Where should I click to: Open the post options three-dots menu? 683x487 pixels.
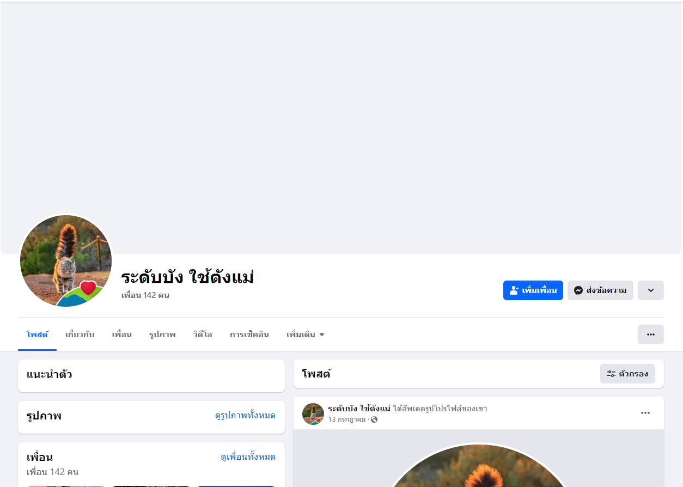point(645,413)
